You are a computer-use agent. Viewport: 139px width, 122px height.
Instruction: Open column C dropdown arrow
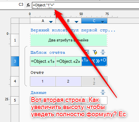(102, 22)
